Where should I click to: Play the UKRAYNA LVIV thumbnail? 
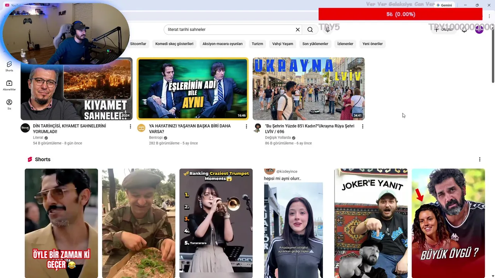pos(309,89)
